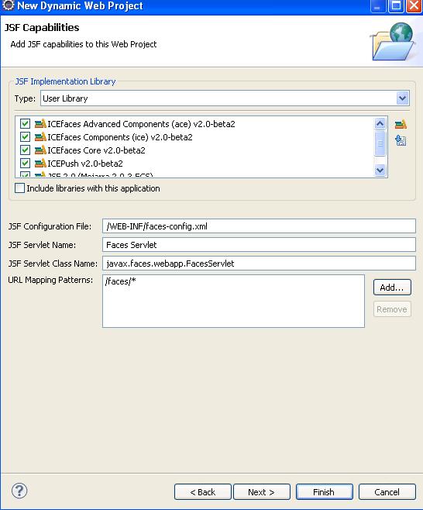This screenshot has height=510, width=423.
Task: Click the library list scroll up arrow
Action: click(x=380, y=123)
